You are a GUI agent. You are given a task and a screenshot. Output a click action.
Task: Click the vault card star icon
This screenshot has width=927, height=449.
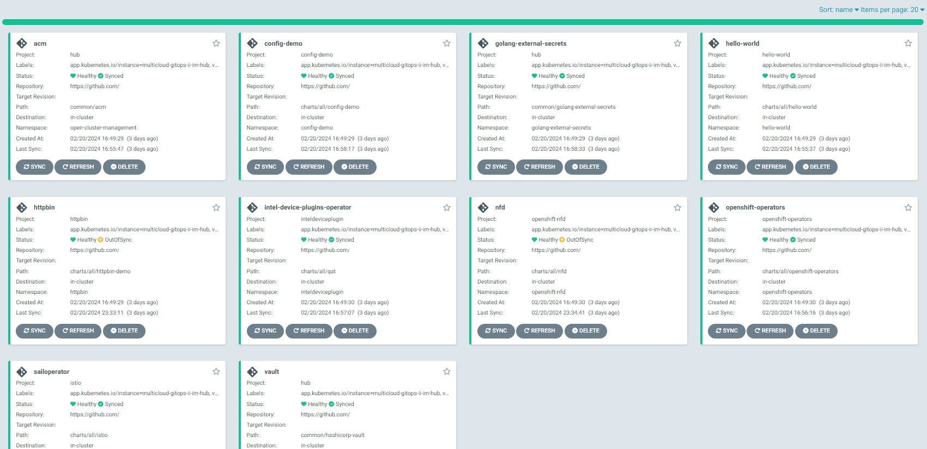click(447, 372)
